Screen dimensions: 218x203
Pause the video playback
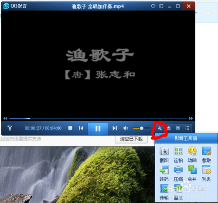(x=98, y=129)
